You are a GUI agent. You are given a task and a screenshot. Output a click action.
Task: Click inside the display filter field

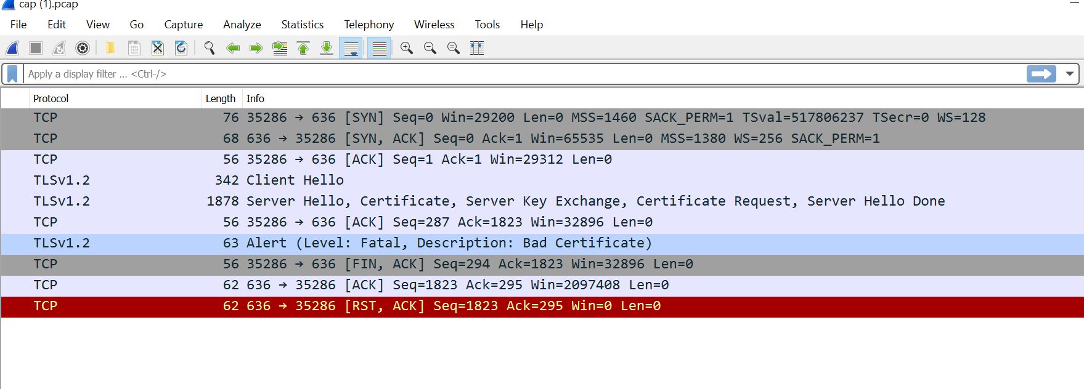[x=493, y=74]
